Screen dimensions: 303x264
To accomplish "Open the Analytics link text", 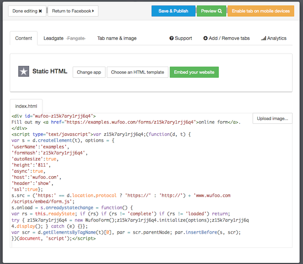I will point(277,38).
